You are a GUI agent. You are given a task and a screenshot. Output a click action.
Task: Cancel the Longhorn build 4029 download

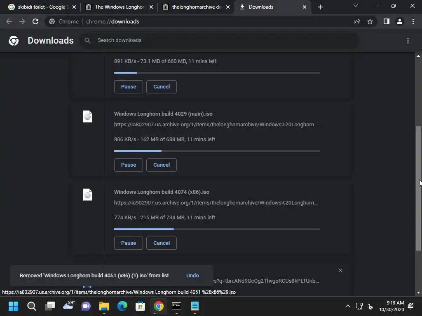coord(162,165)
